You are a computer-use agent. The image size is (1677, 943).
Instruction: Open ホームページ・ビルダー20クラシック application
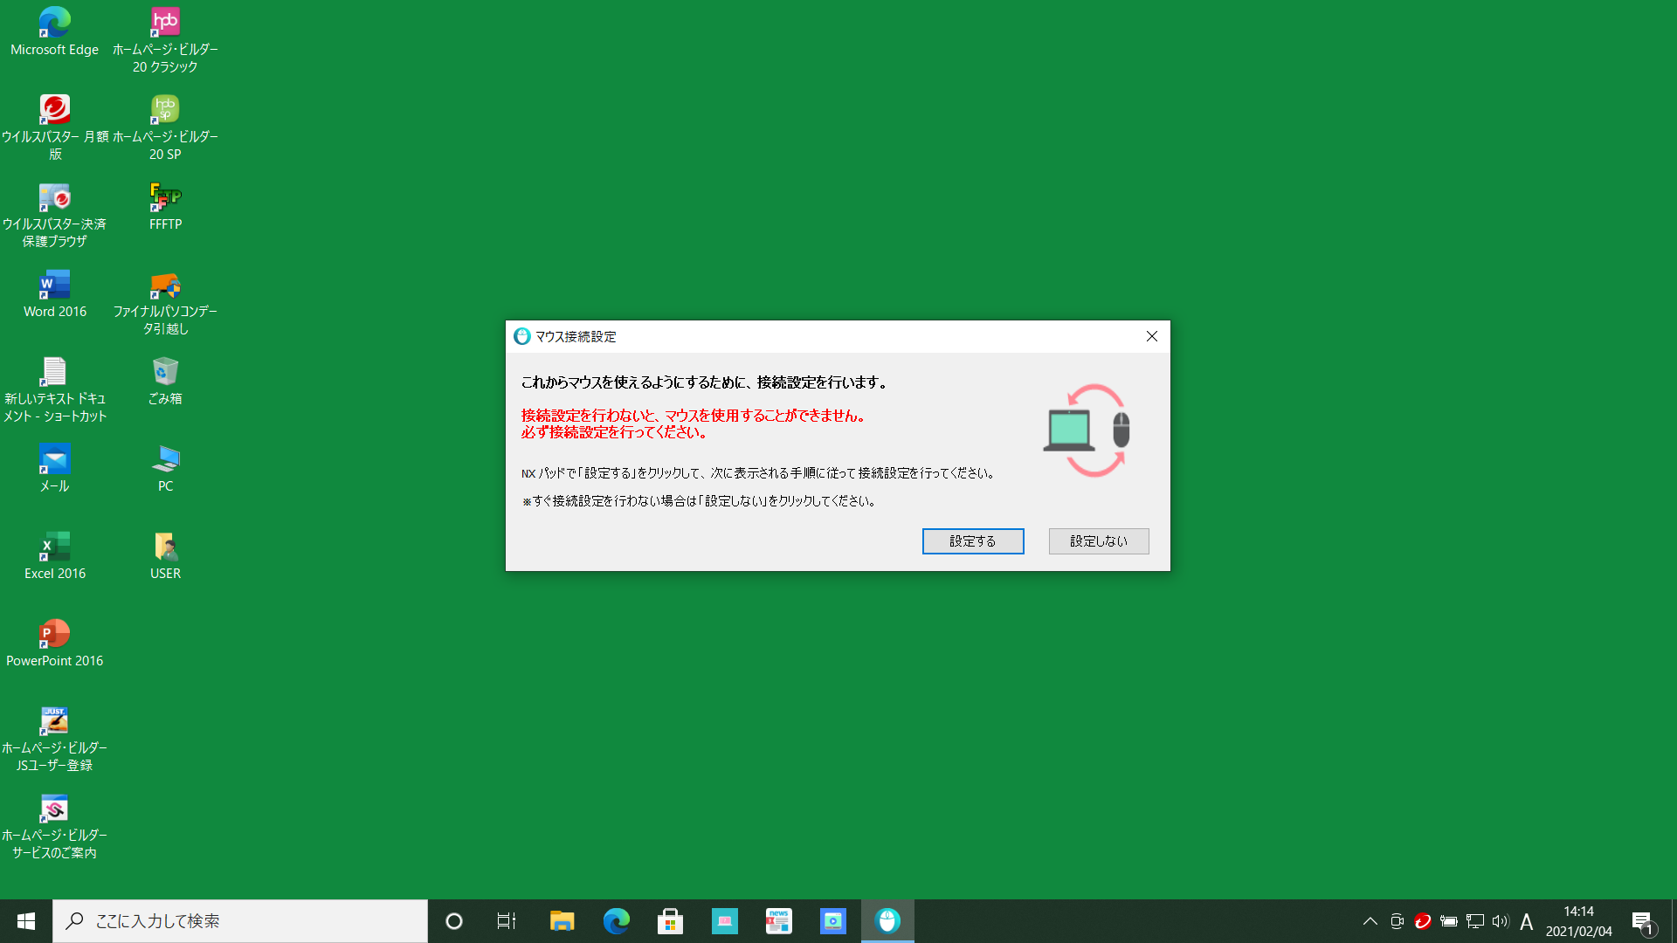pyautogui.click(x=165, y=21)
